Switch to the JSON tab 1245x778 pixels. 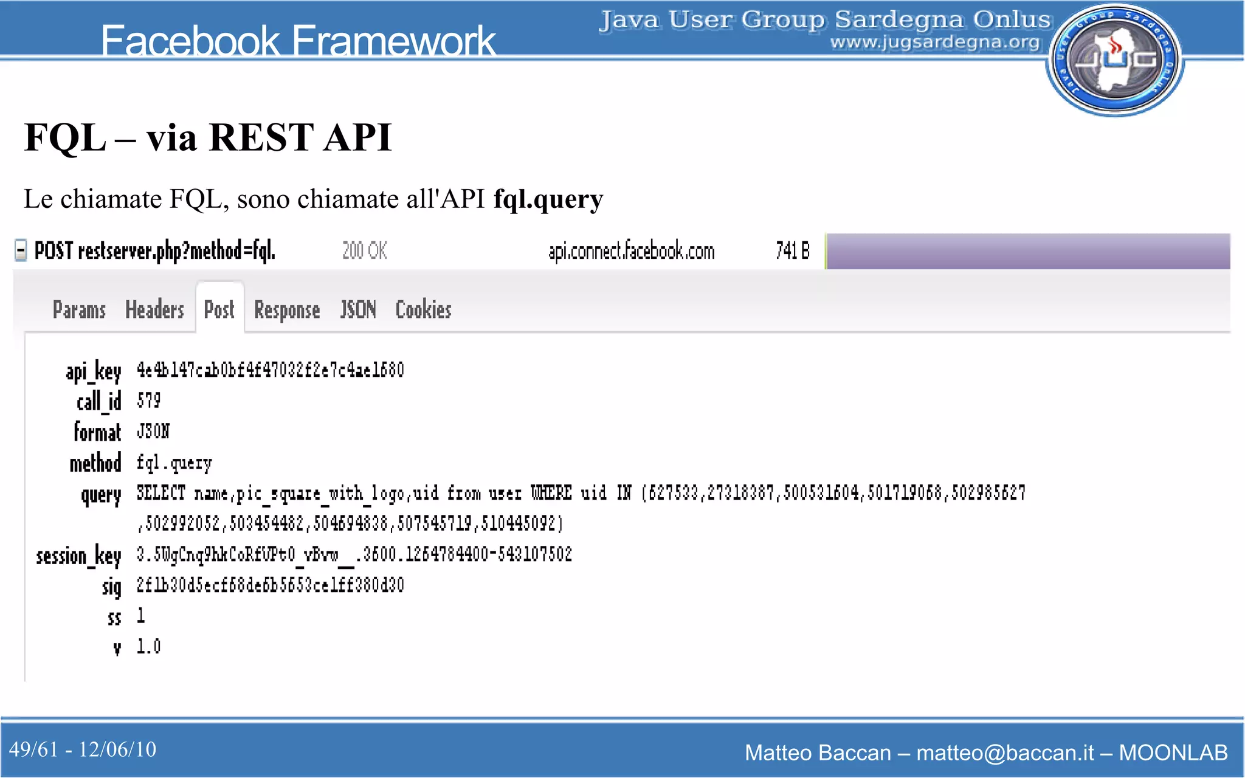[x=358, y=310]
